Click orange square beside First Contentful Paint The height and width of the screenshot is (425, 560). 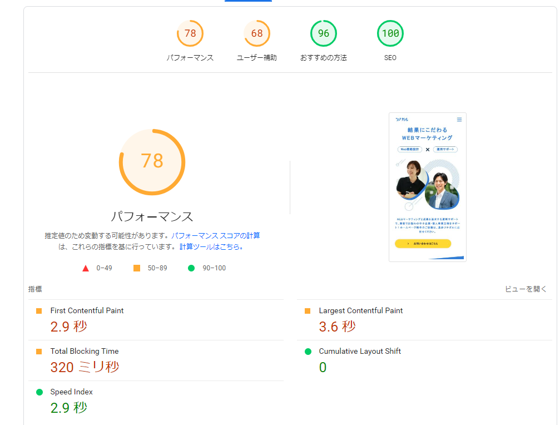click(x=39, y=311)
